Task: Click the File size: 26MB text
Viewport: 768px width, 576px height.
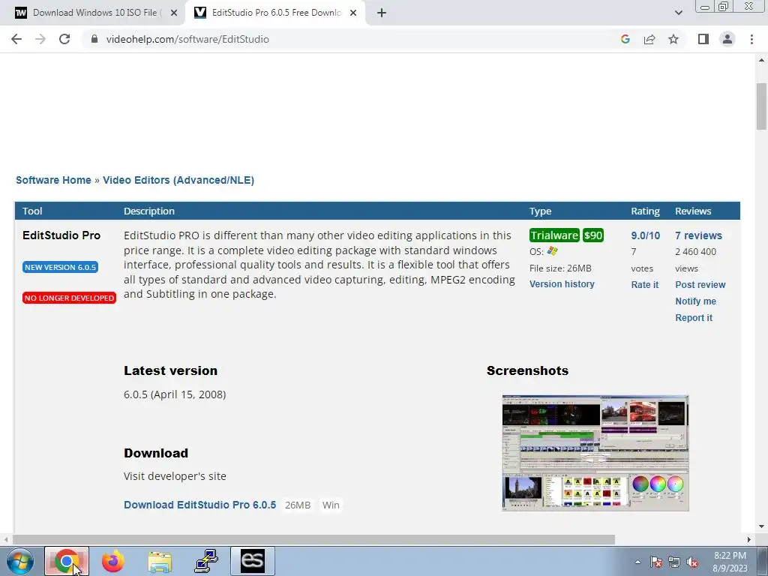Action: [560, 268]
